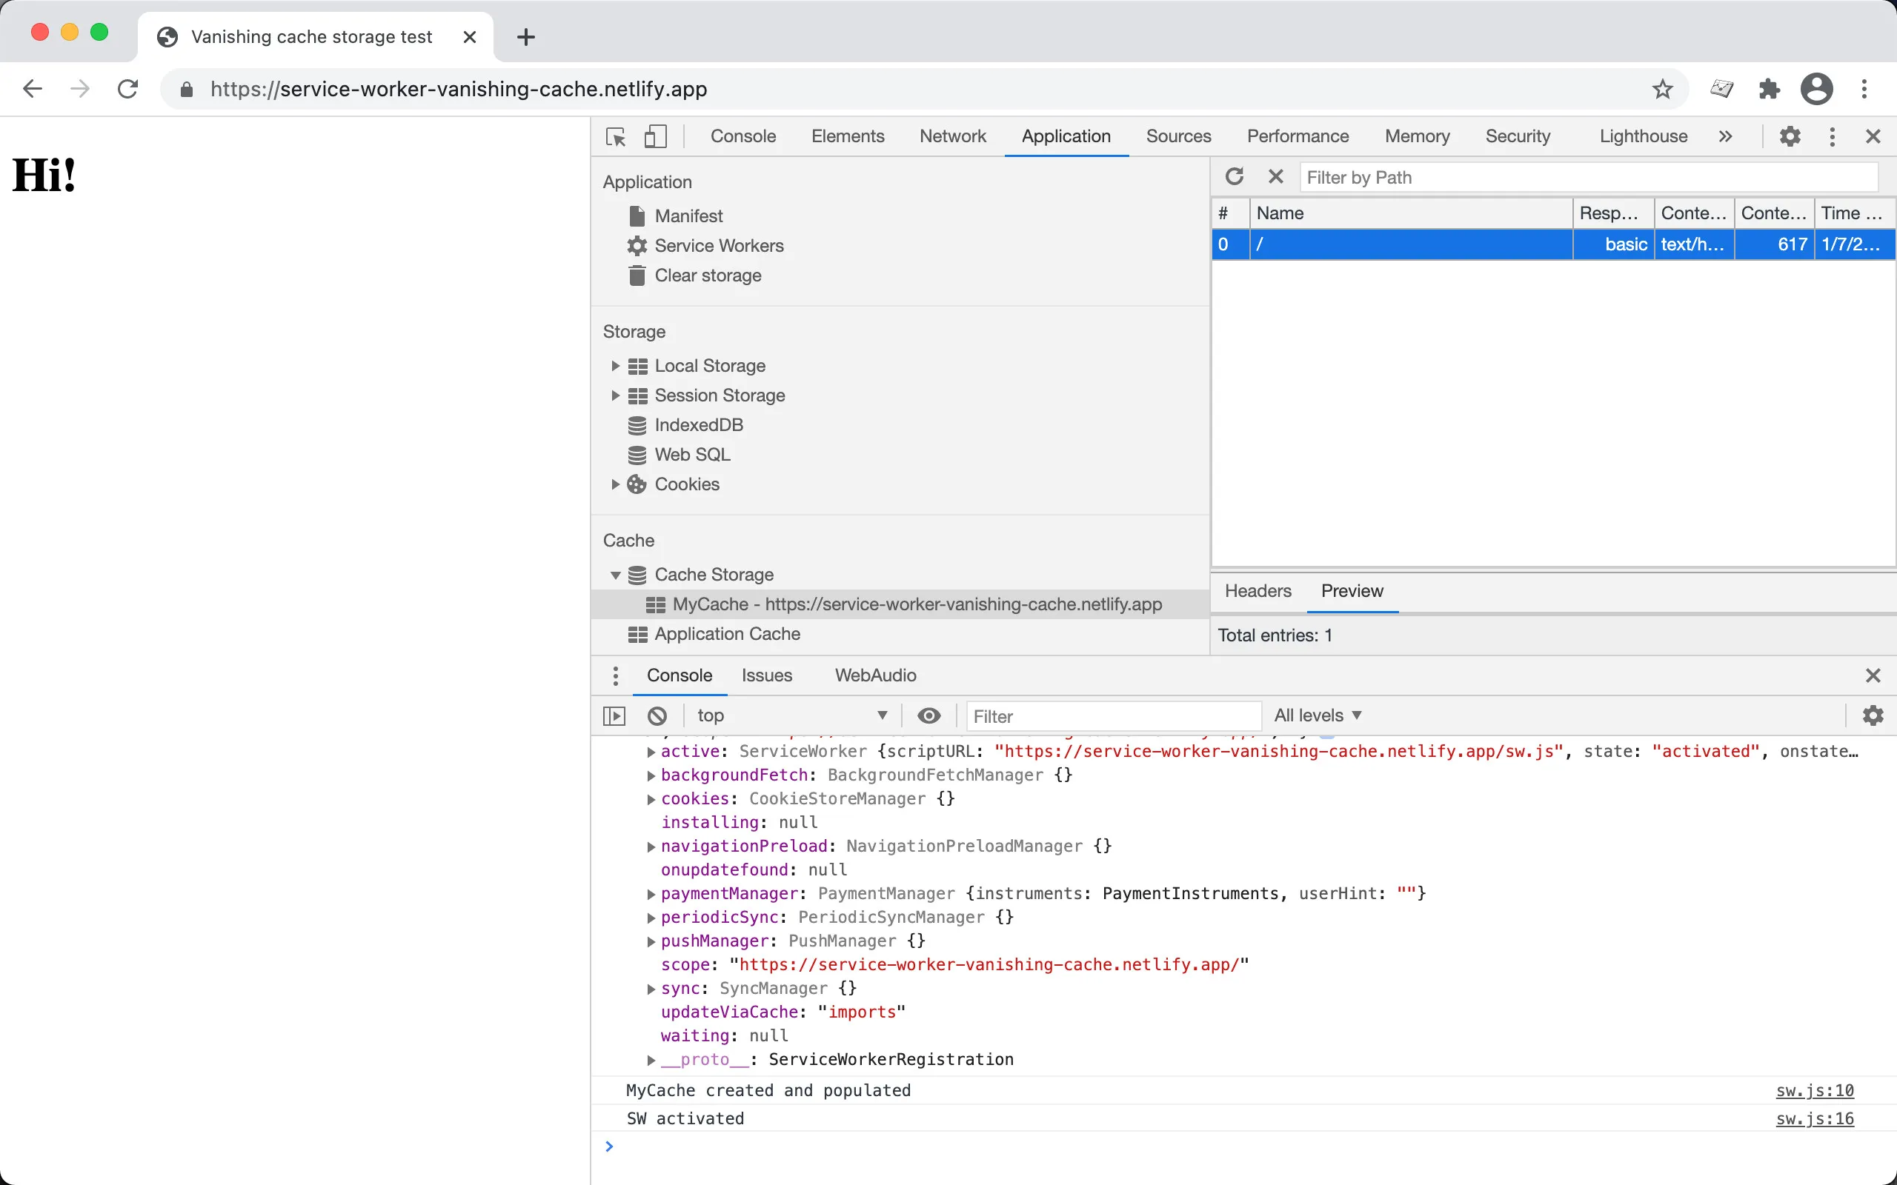
Task: Select Service Workers in the sidebar
Action: pyautogui.click(x=718, y=246)
